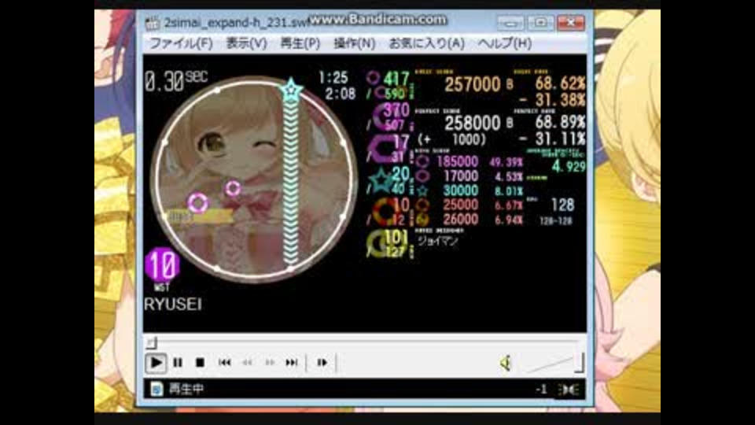The image size is (755, 425).
Task: Minimize the player window
Action: coord(511,23)
